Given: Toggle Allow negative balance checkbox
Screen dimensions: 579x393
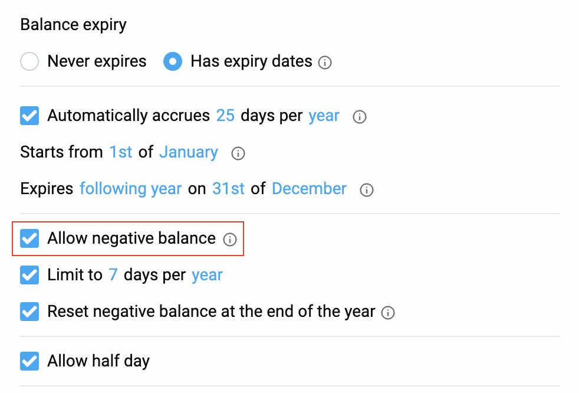Looking at the screenshot, I should (x=29, y=238).
